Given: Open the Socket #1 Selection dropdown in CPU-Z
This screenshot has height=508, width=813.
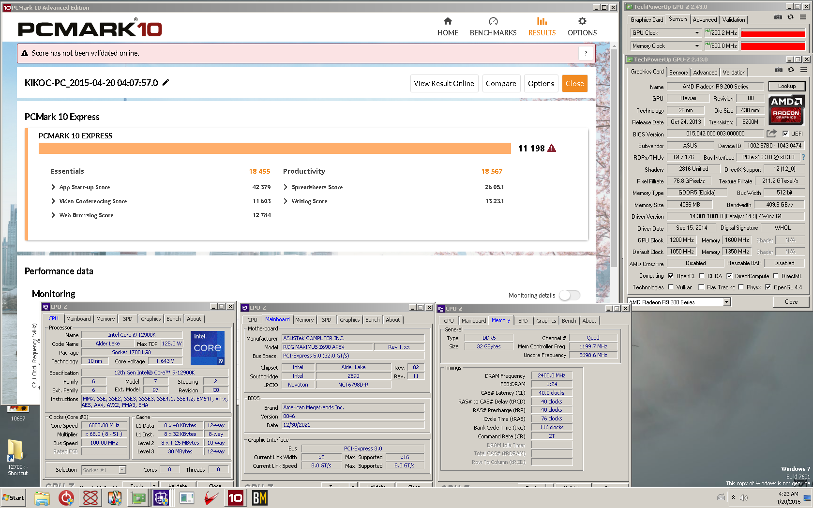Looking at the screenshot, I should [104, 470].
